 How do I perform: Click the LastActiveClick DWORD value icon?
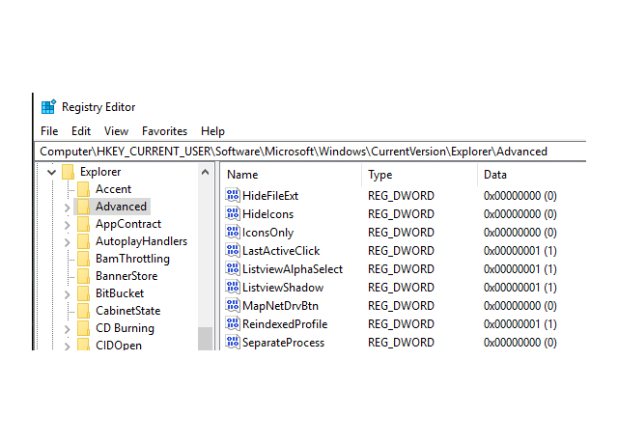coord(233,250)
